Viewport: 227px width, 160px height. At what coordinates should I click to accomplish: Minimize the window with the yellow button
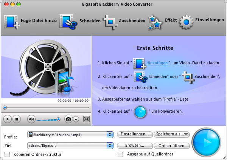click(12, 4)
